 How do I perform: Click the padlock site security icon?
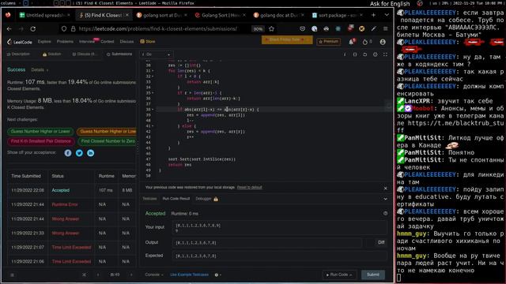click(74, 29)
